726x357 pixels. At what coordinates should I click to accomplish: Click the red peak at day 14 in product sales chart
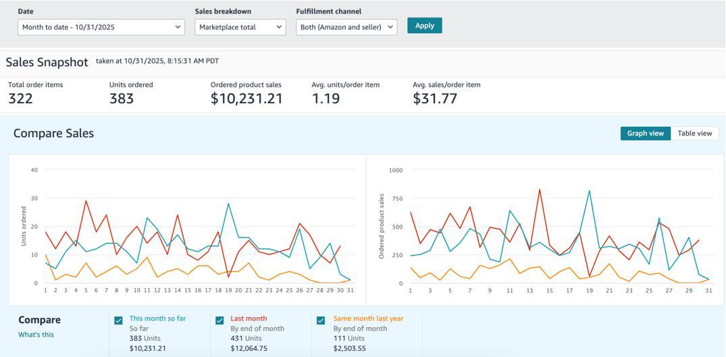point(540,190)
